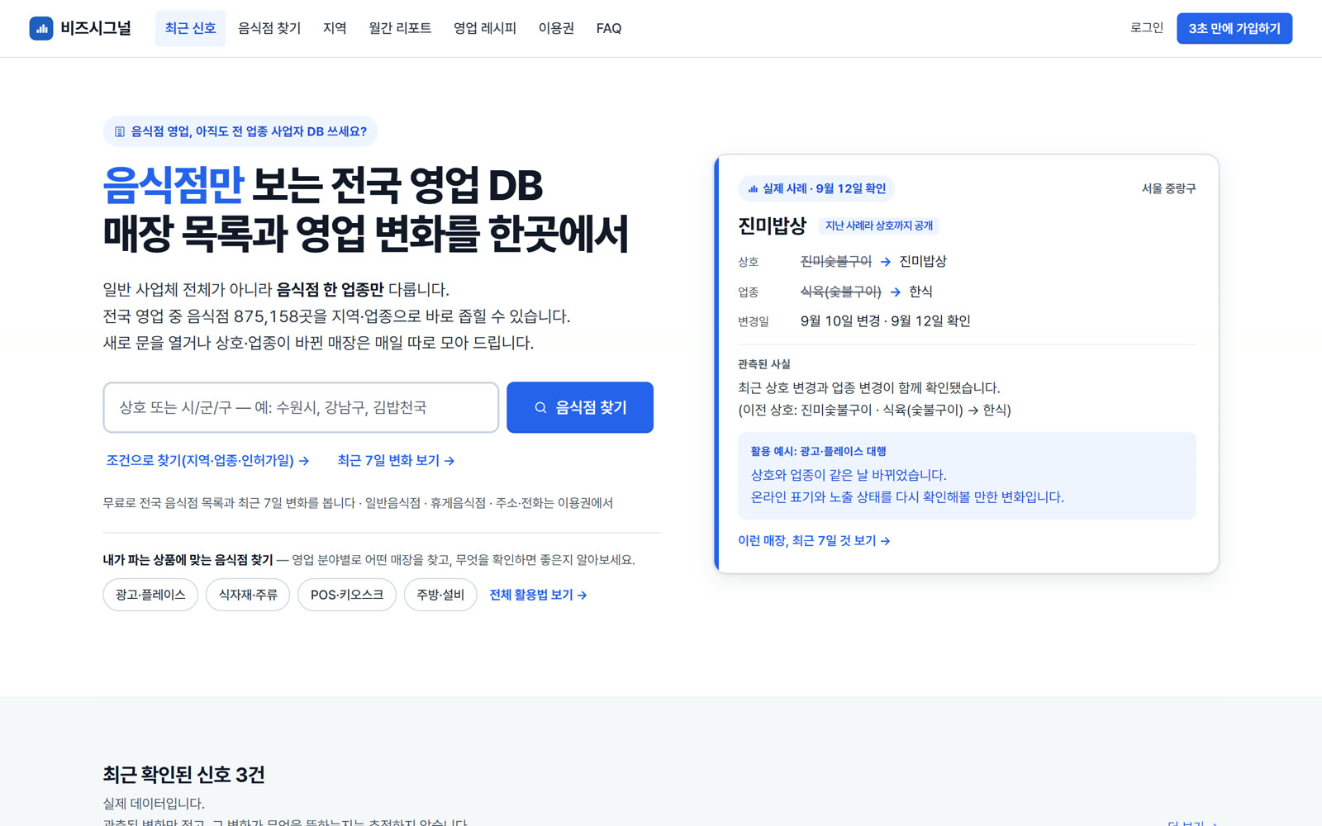Click the 진미밥상 store name
Screen dimensions: 1322x826
click(x=772, y=225)
